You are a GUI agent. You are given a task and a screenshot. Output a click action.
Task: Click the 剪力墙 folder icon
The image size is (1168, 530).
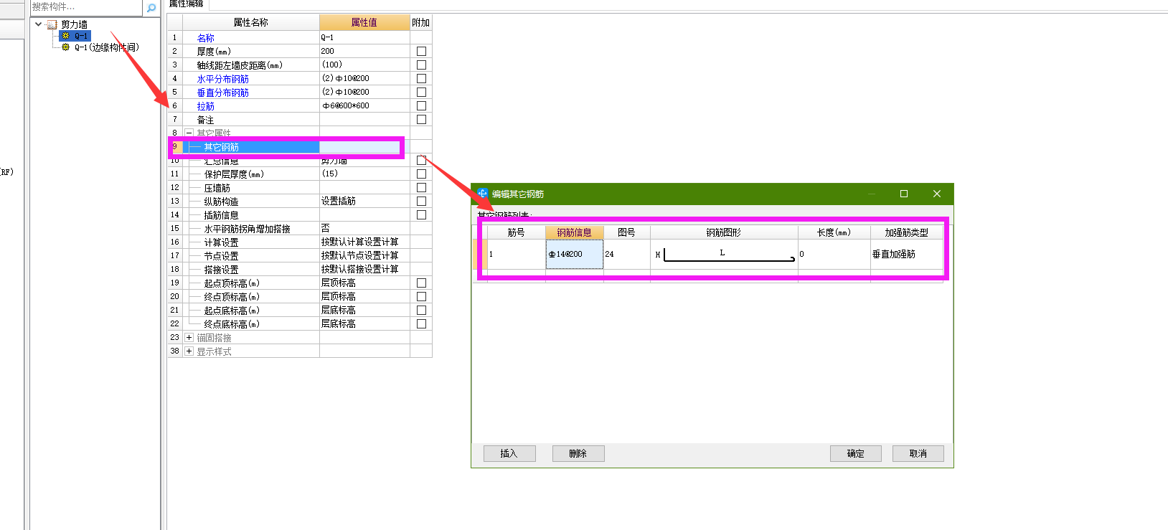point(52,24)
